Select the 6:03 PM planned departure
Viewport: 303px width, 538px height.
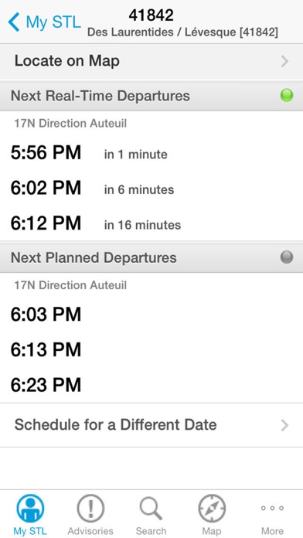[x=151, y=315]
